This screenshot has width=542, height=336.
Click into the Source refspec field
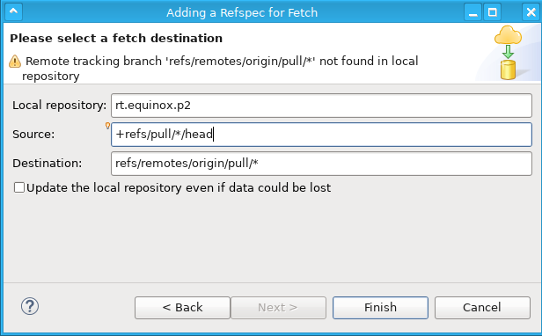click(x=321, y=135)
